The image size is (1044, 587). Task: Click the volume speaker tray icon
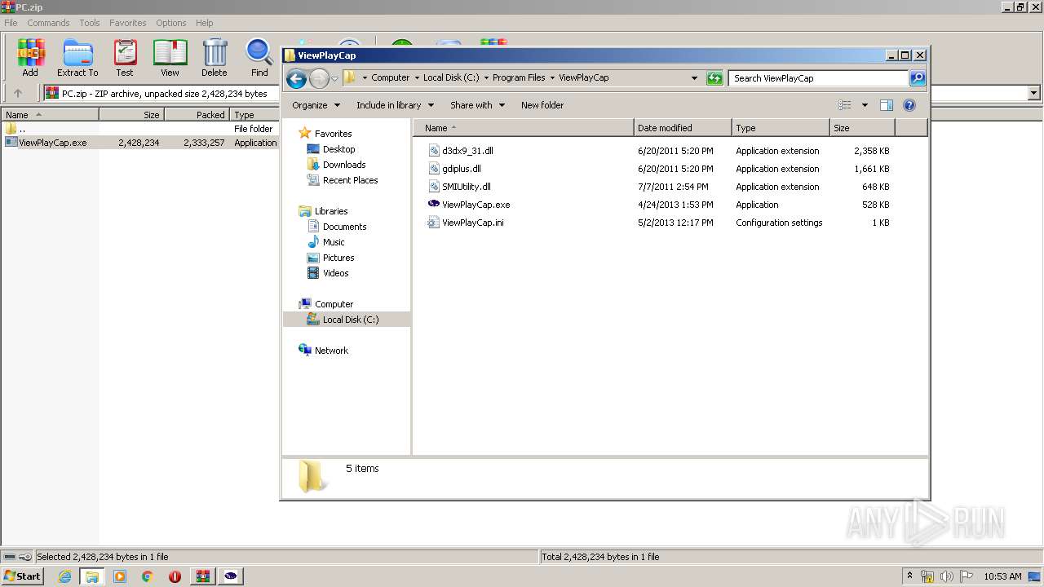pyautogui.click(x=947, y=576)
